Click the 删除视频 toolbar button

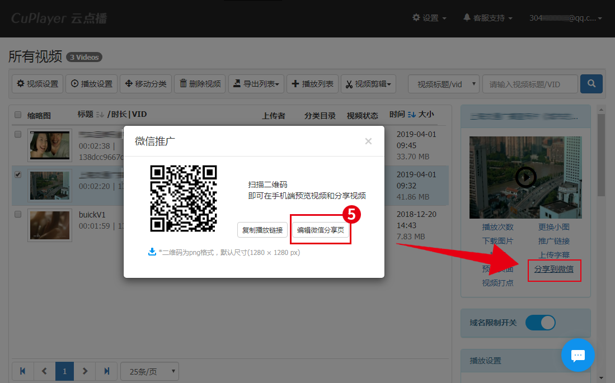click(x=200, y=84)
